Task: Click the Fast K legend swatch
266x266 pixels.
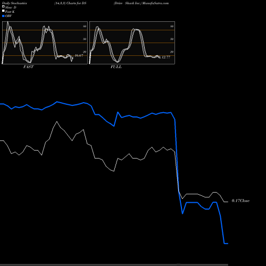Action: coord(3,11)
